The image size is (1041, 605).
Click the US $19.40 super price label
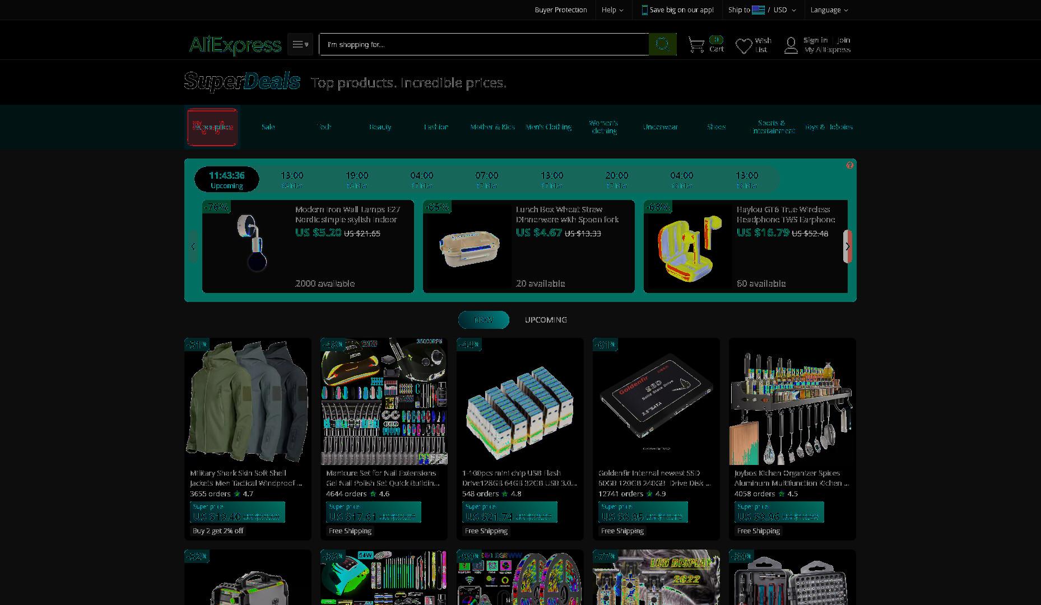point(237,512)
